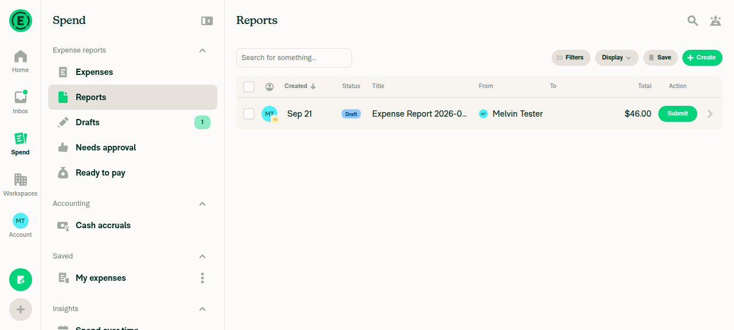The image size is (734, 330).
Task: Click the small avatar next to Melvin Tester
Action: coord(483,114)
